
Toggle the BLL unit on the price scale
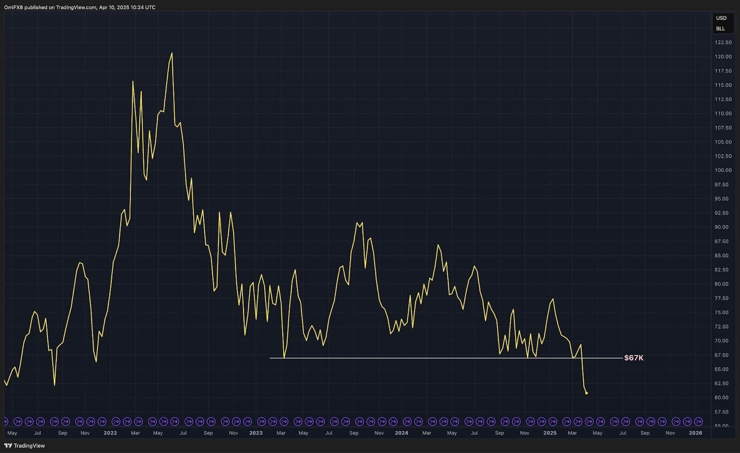point(720,29)
